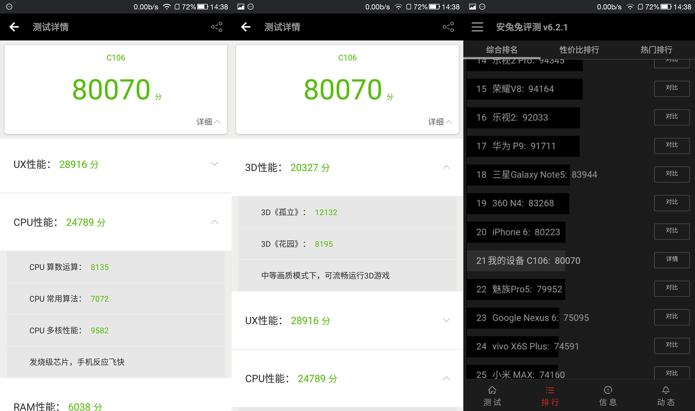
Task: Open hamburger menu in AnTuTu ranking screen
Action: [477, 27]
